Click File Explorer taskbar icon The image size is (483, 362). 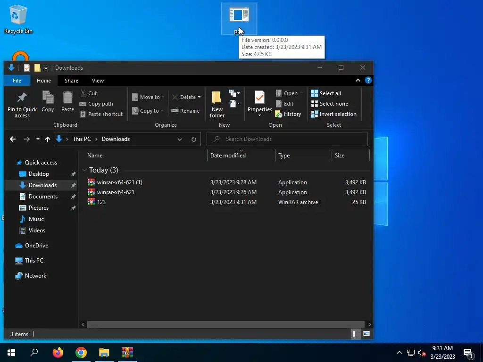click(x=104, y=353)
